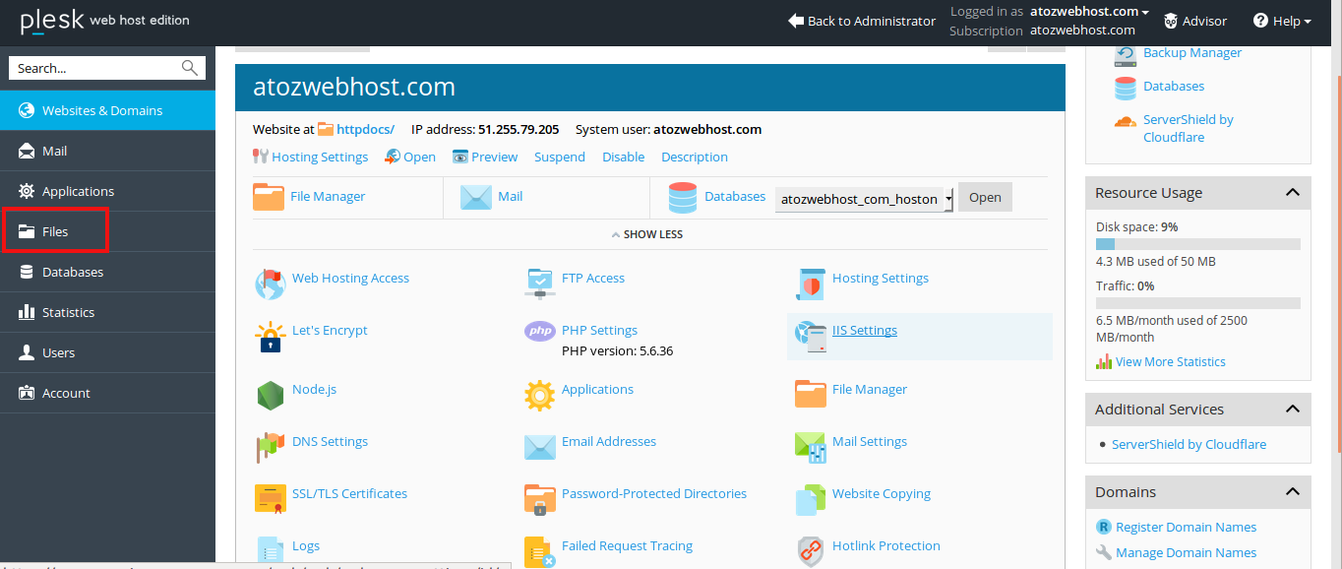Click the Node.js hexagon icon
1342x569 pixels.
tap(270, 396)
